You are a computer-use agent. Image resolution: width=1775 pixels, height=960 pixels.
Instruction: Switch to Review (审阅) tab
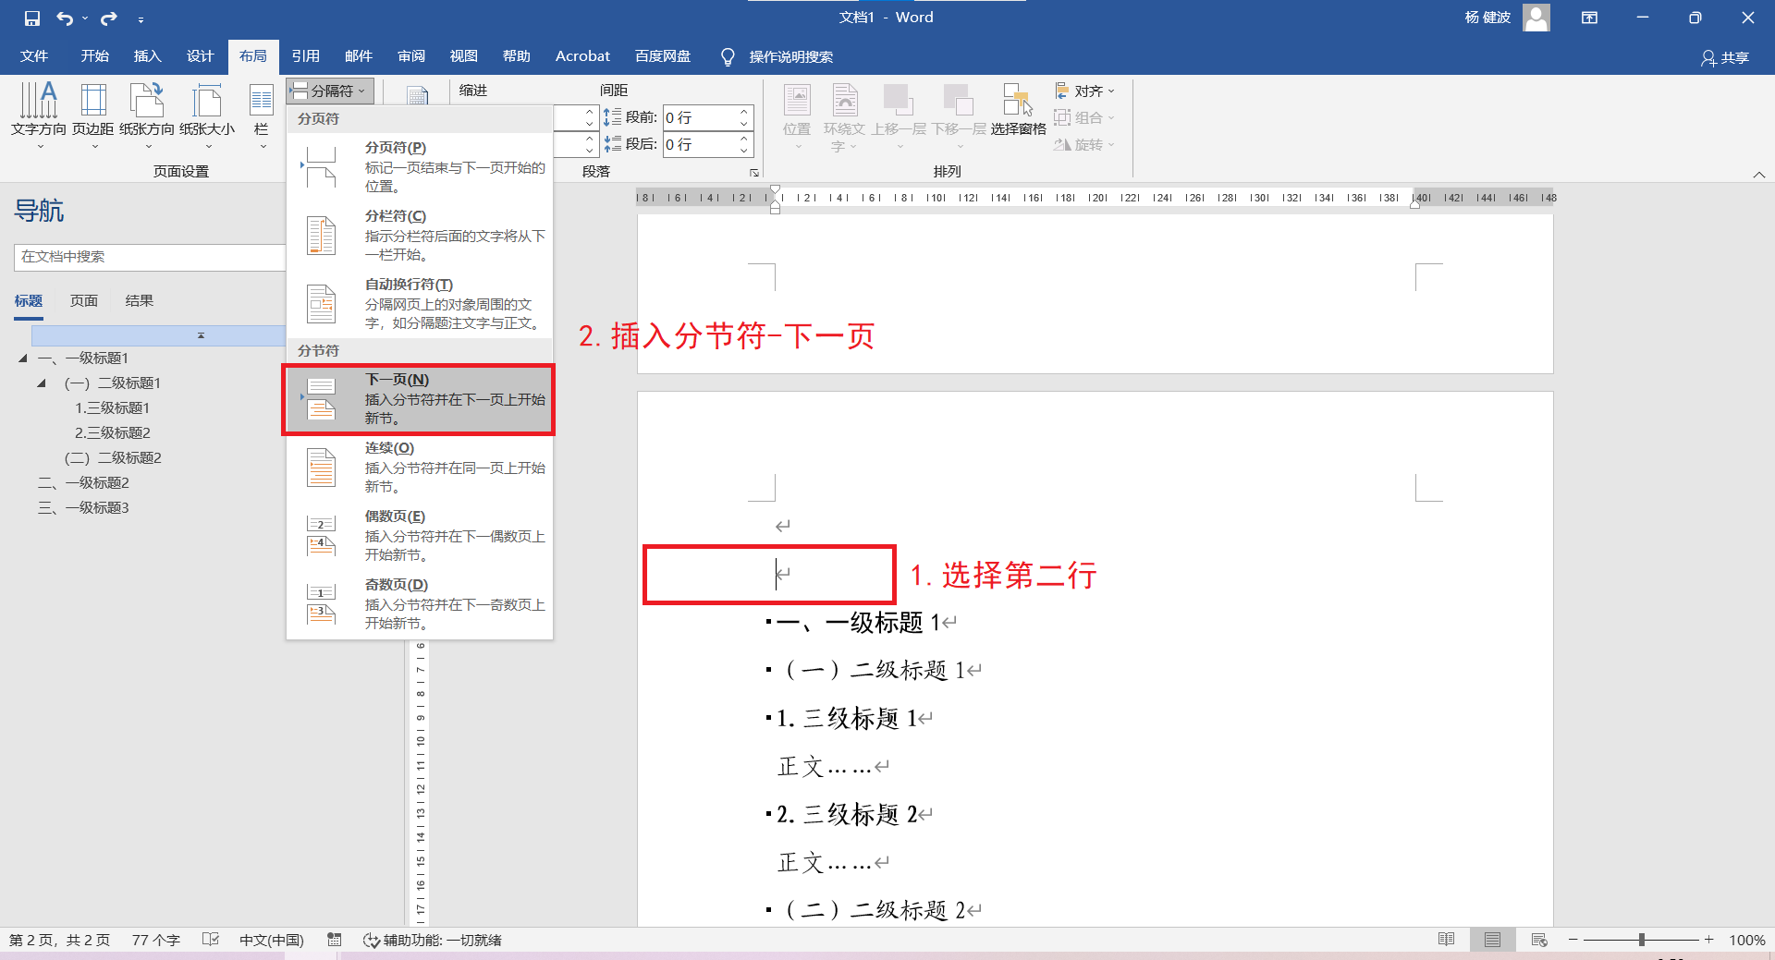(x=410, y=56)
